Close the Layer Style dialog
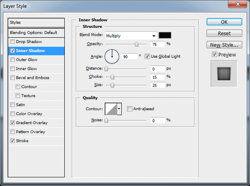Screen dimensions: 250x186 coord(237,4)
